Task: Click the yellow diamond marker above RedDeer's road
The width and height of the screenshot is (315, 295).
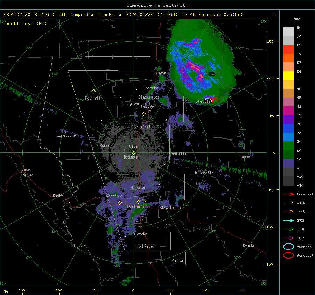Action: point(144,114)
